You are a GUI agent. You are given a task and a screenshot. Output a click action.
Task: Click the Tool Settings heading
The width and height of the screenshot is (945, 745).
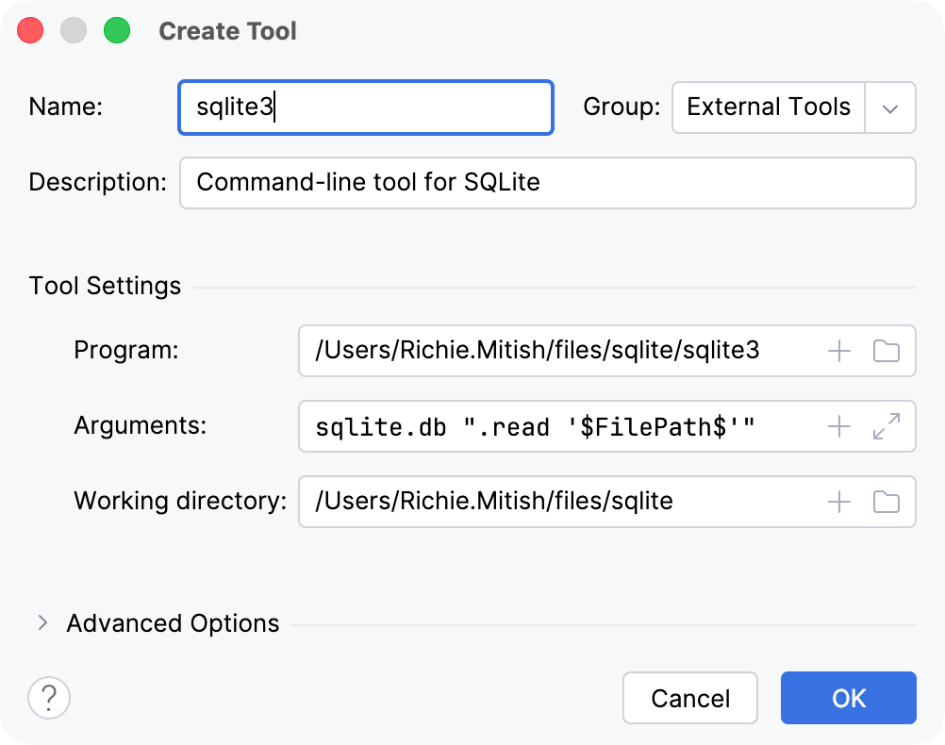[105, 286]
